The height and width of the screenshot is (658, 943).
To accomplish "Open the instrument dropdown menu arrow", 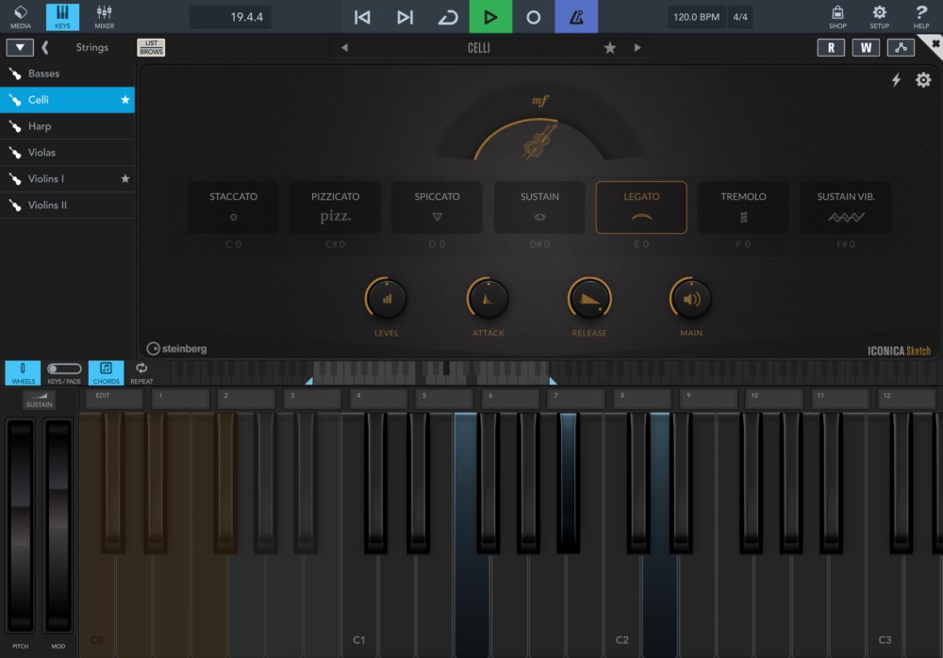I will click(x=20, y=47).
